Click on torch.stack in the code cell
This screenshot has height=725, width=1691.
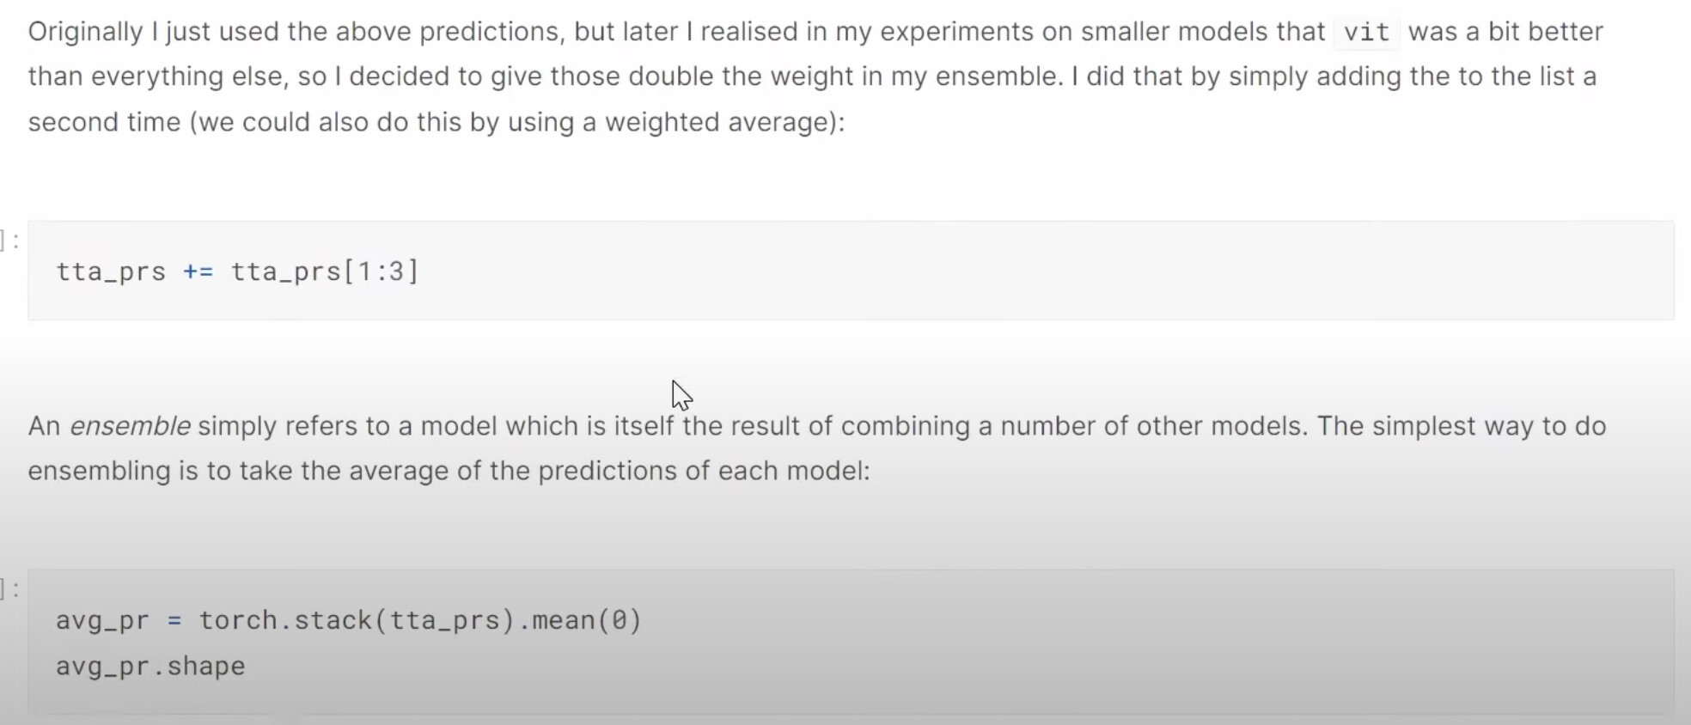point(285,620)
